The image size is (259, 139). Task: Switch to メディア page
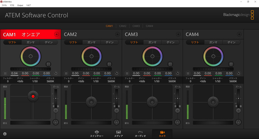(x=118, y=134)
